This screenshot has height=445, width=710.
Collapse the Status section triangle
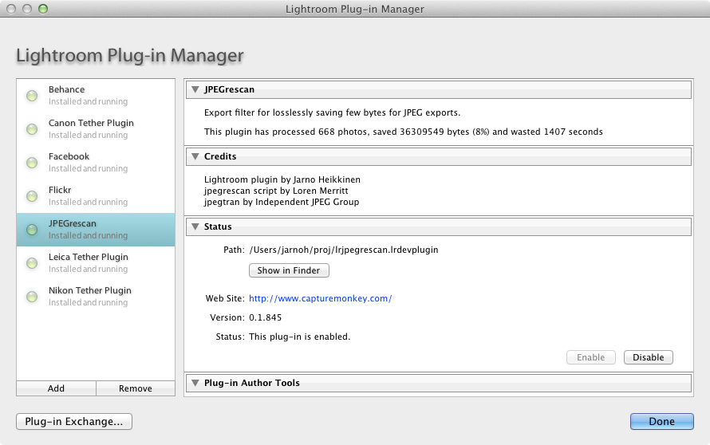pos(195,226)
